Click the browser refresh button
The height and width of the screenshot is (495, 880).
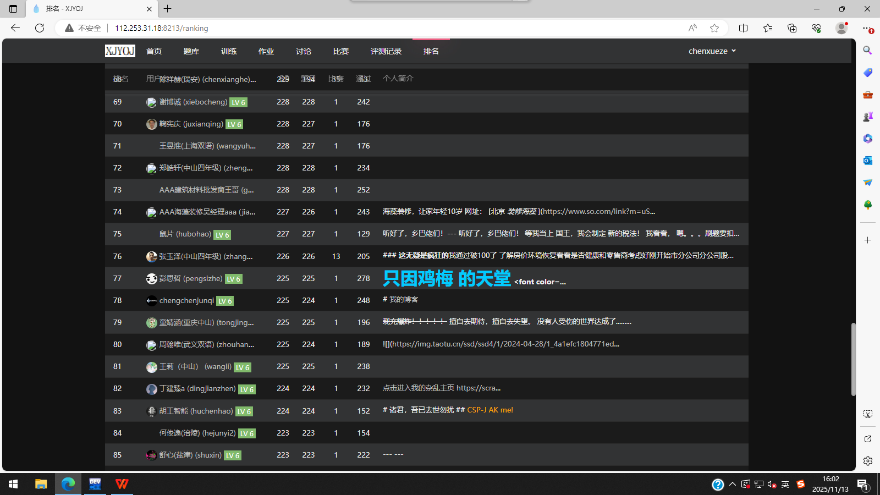point(40,28)
